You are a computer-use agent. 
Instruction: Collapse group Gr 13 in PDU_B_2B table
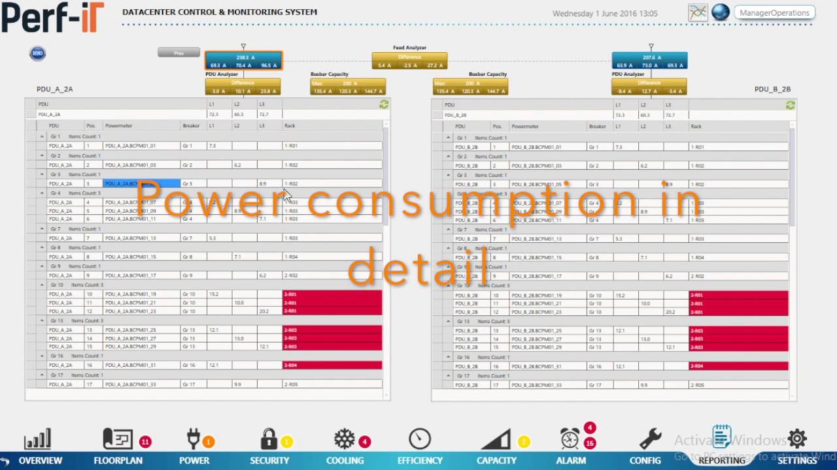[449, 322]
